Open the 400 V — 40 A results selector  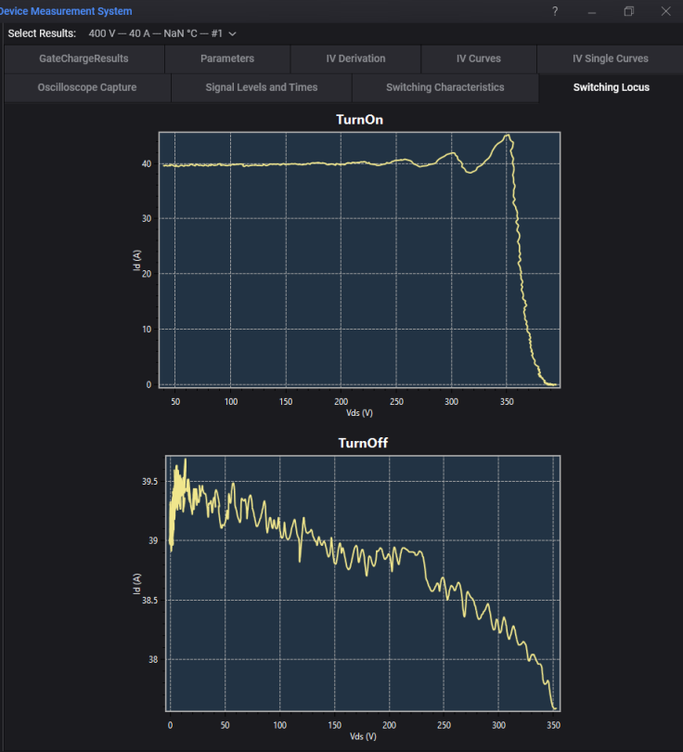[x=162, y=33]
